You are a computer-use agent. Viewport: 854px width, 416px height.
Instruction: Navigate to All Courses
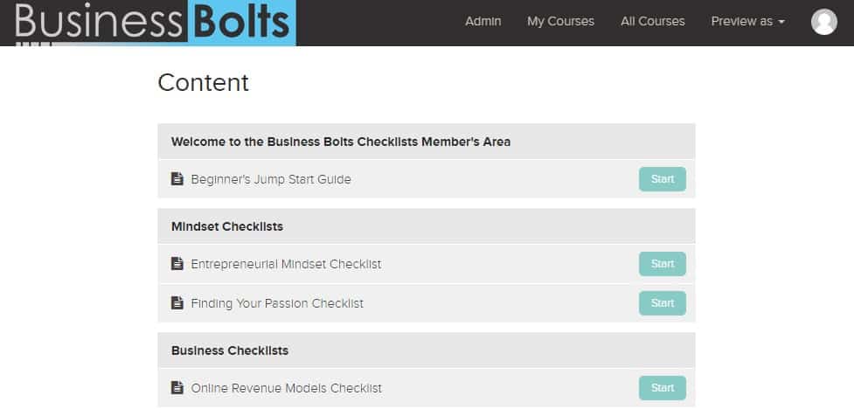[652, 21]
